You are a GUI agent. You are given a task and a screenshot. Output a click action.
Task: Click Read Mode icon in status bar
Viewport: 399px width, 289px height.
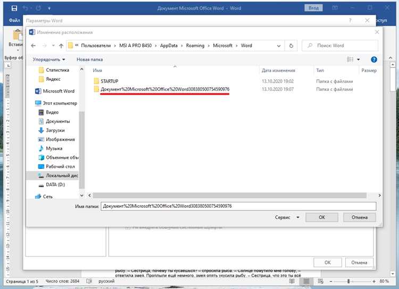292,281
